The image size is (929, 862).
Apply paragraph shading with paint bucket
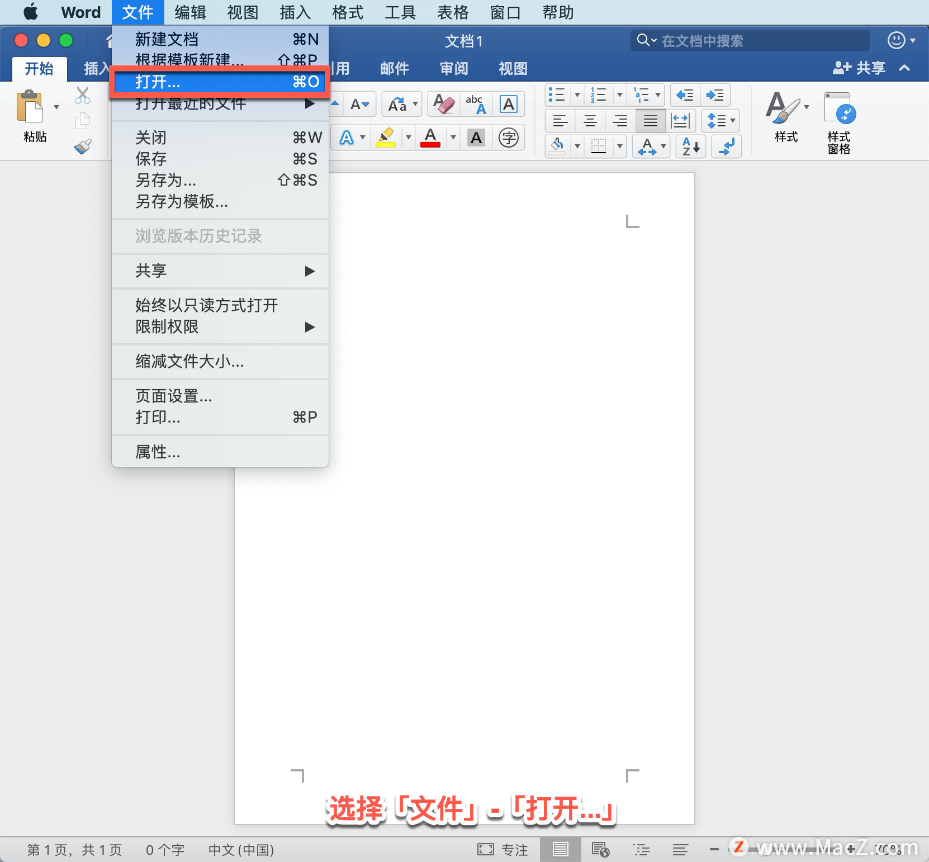pyautogui.click(x=557, y=146)
